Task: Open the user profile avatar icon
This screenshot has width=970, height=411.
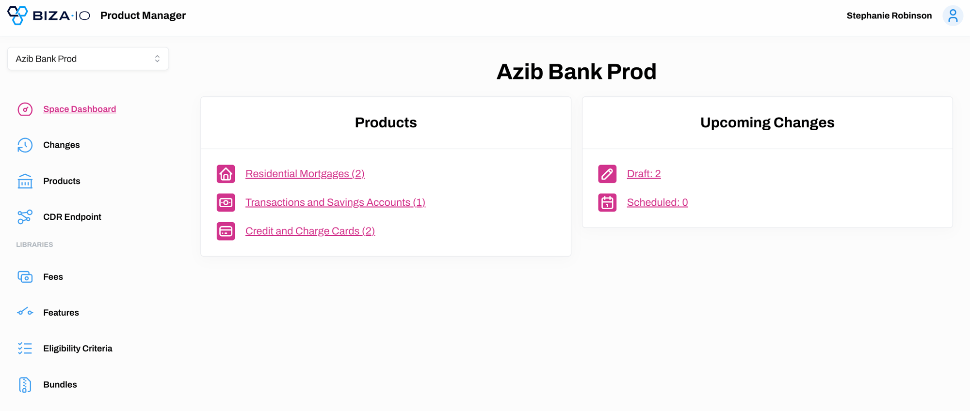Action: coord(953,15)
